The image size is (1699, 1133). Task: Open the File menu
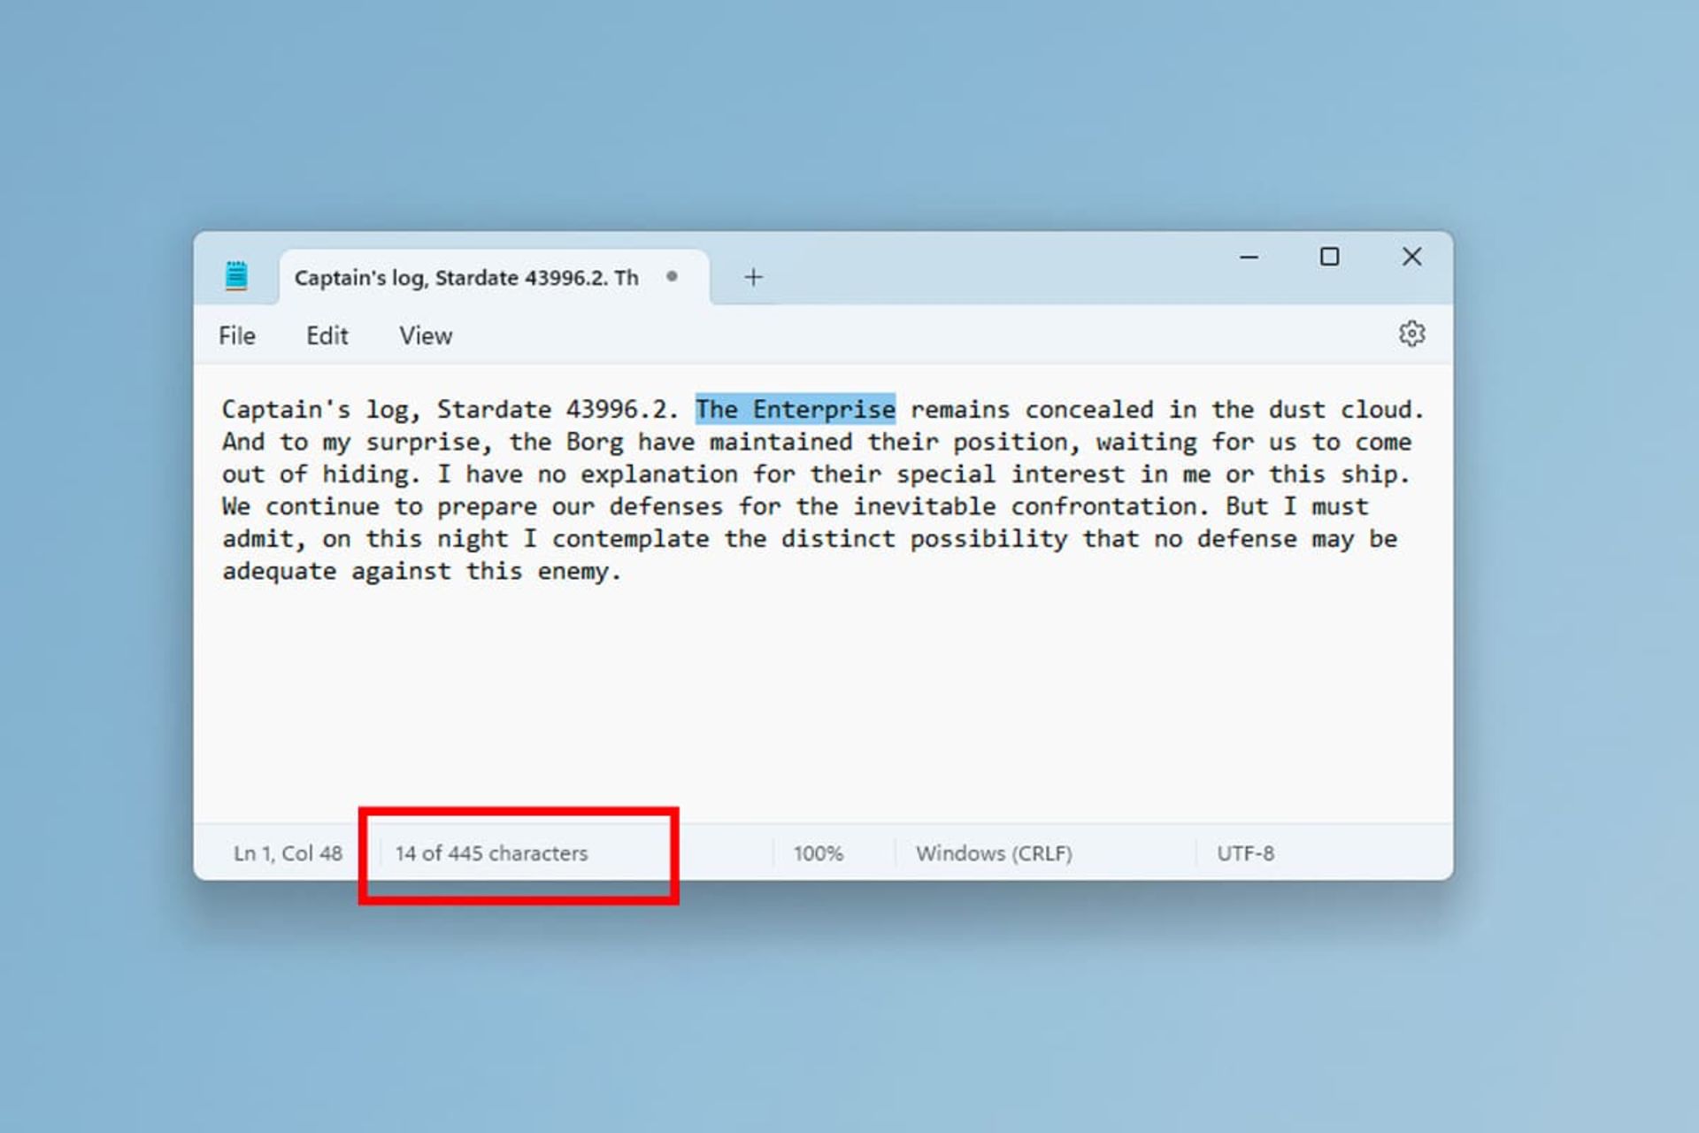point(238,334)
